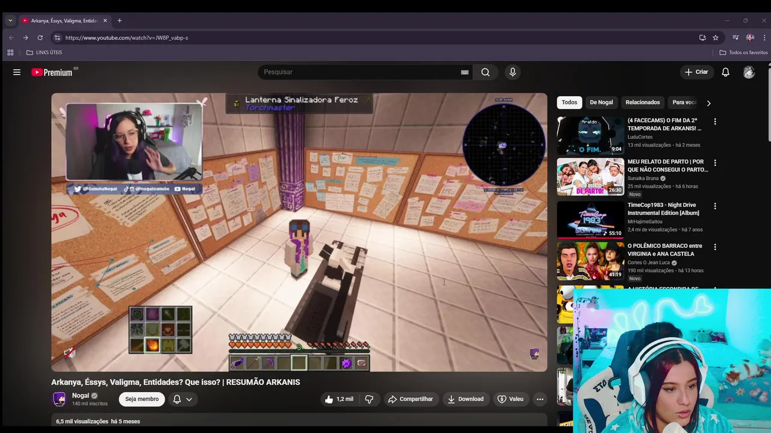Image resolution: width=771 pixels, height=433 pixels.
Task: Install or cast icon in address bar
Action: pos(702,37)
